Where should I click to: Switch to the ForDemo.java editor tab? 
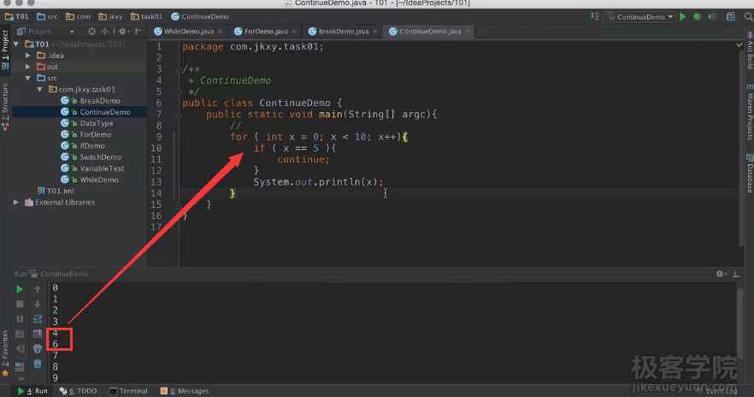pos(260,32)
